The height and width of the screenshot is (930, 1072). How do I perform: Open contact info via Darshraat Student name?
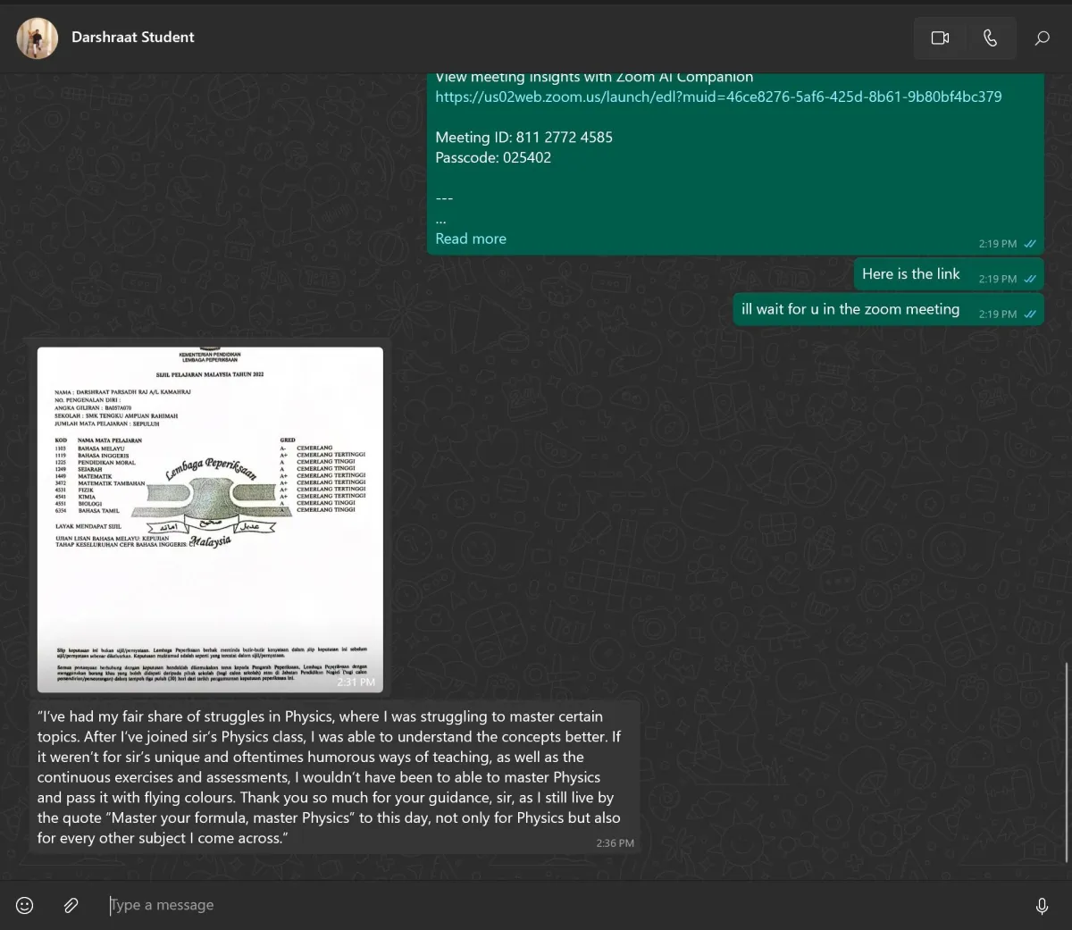click(132, 37)
